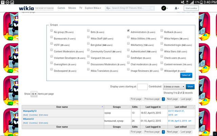Image resolution: width=217 pixels, height=136 pixels.
Task: Open Mkamm12 Wall link
Action: click(x=25, y=123)
